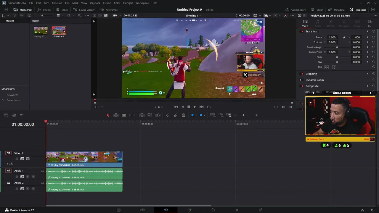
Task: Open the Mixer panel
Action: [x=317, y=10]
